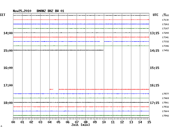170x129 pixels.
Task: Click the "17:00" CET time label
Action: (x=8, y=85)
